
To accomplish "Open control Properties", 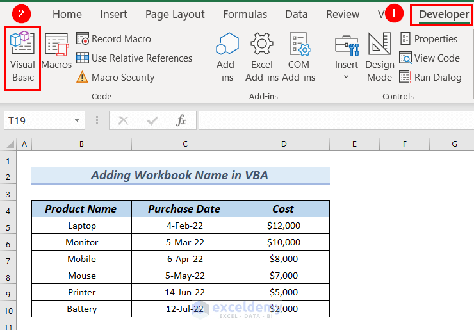I will [x=429, y=39].
